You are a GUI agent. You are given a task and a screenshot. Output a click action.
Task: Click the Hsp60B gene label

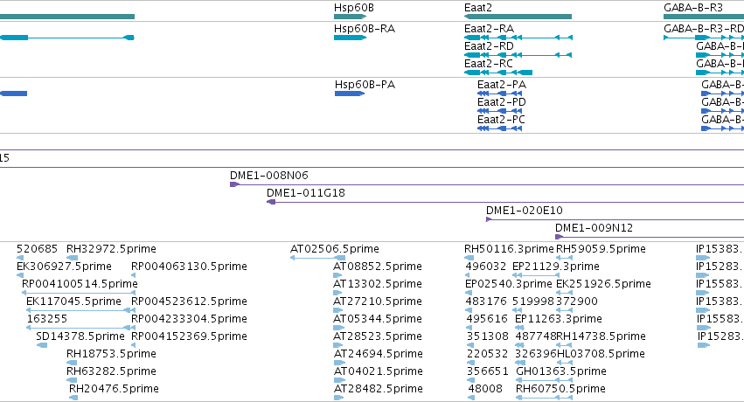coord(353,8)
